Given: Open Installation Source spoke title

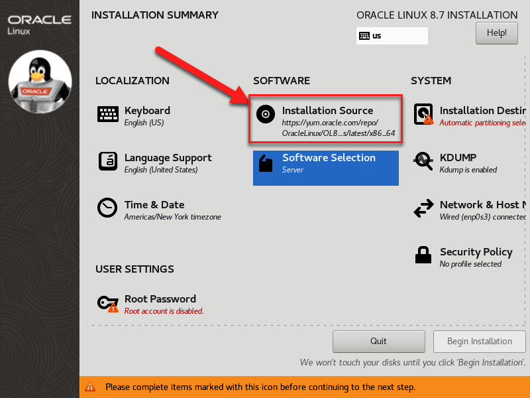Looking at the screenshot, I should 327,111.
